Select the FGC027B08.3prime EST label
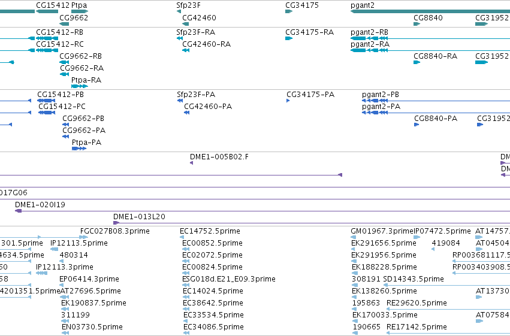This screenshot has height=336, width=510. (x=115, y=231)
